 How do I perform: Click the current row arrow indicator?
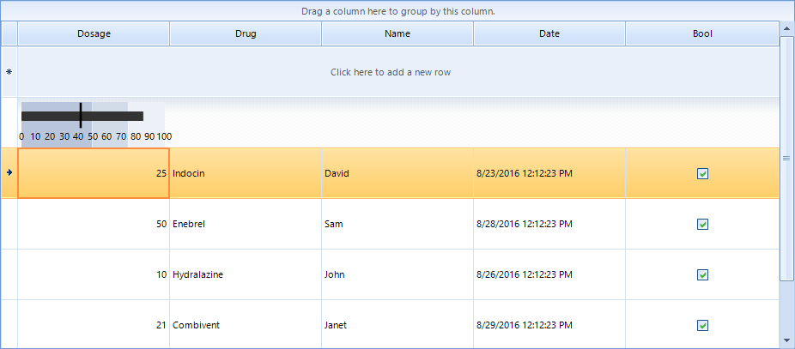9,172
